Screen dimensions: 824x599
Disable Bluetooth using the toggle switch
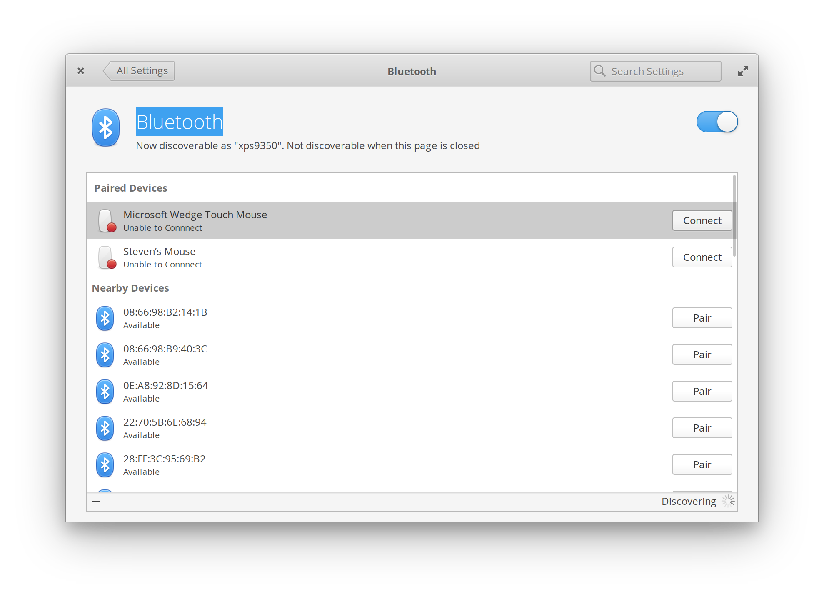pos(717,122)
